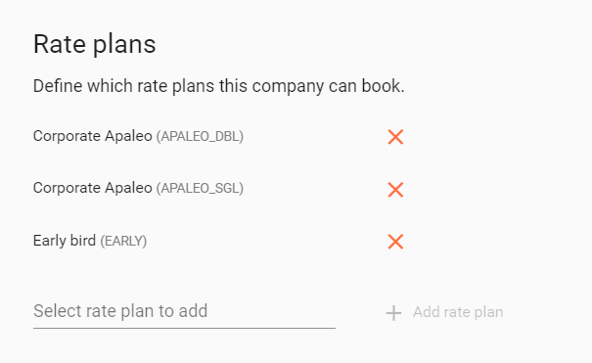Screen dimensions: 592x363
Task: Click the word Rate in the heading
Action: point(60,44)
